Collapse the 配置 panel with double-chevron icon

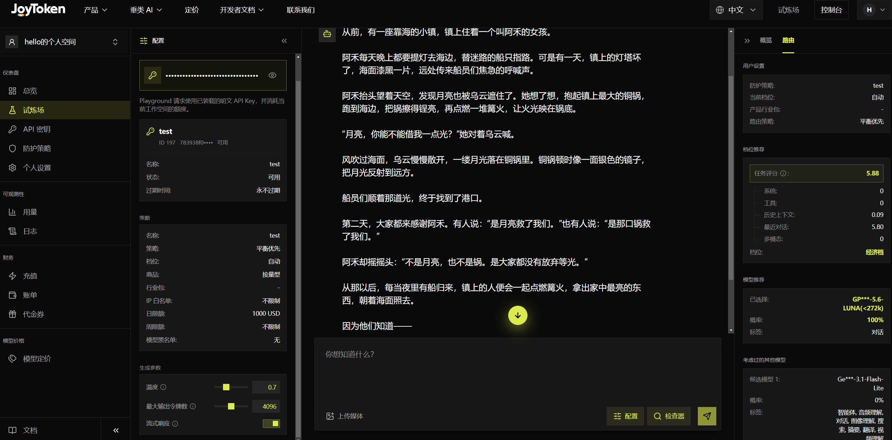(x=284, y=41)
